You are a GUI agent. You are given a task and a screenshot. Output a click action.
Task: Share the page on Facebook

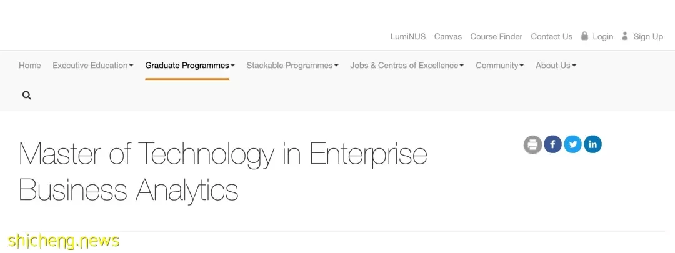[552, 144]
